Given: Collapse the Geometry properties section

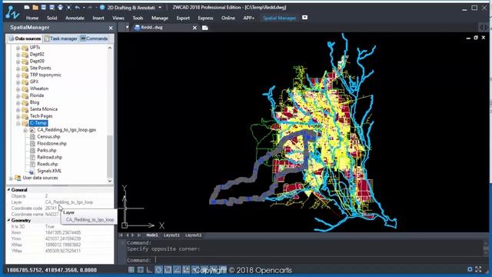Looking at the screenshot, I should tap(8, 221).
